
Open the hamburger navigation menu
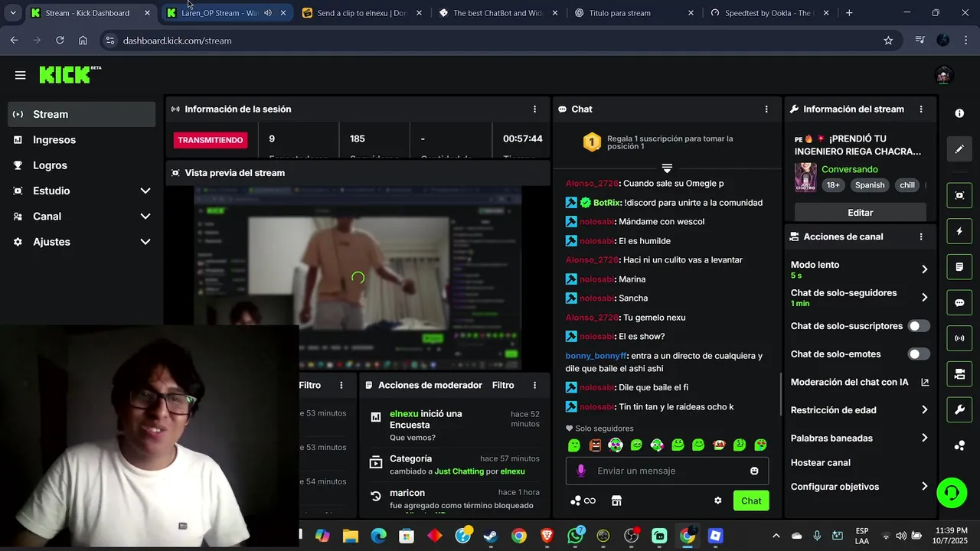coord(20,75)
